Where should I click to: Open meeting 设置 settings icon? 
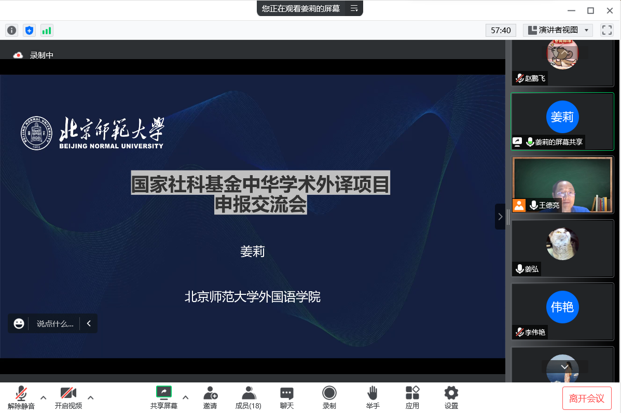pos(451,396)
